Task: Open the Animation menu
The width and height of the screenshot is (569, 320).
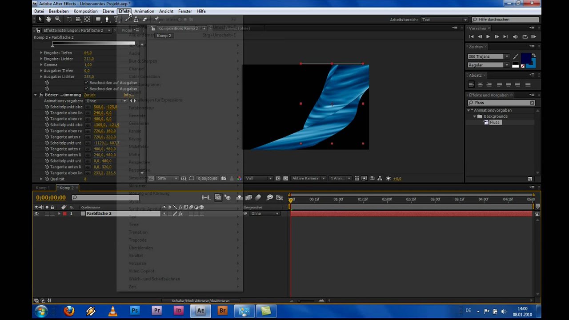Action: pos(144,11)
